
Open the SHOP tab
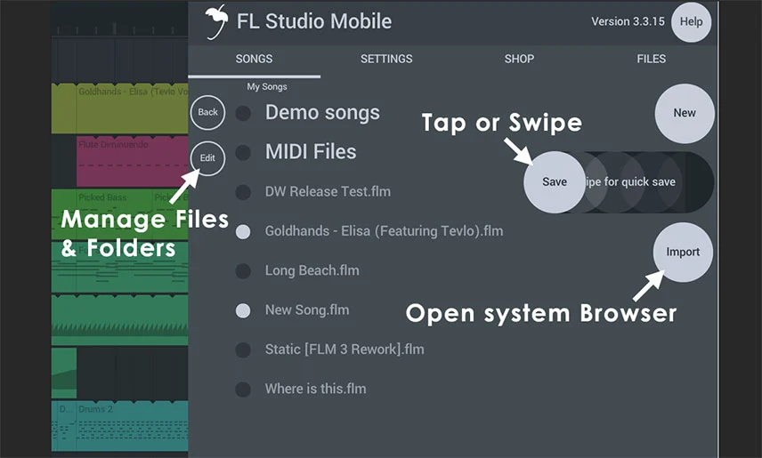[519, 60]
